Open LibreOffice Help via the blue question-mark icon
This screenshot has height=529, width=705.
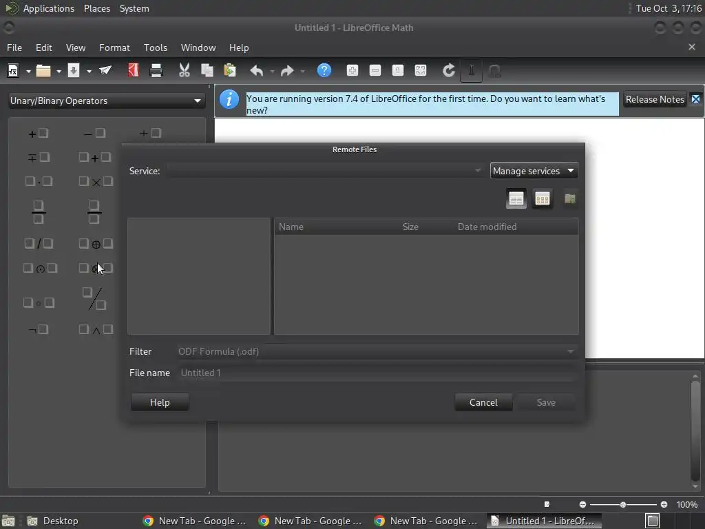click(324, 70)
